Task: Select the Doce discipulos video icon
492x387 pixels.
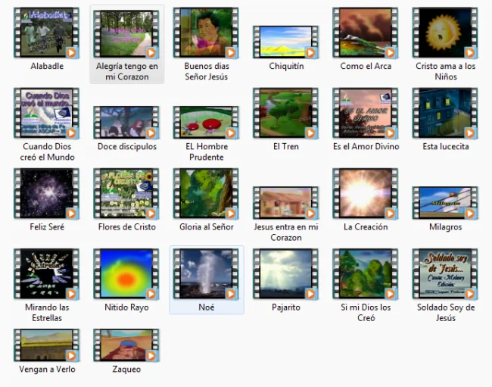Action: tap(126, 123)
